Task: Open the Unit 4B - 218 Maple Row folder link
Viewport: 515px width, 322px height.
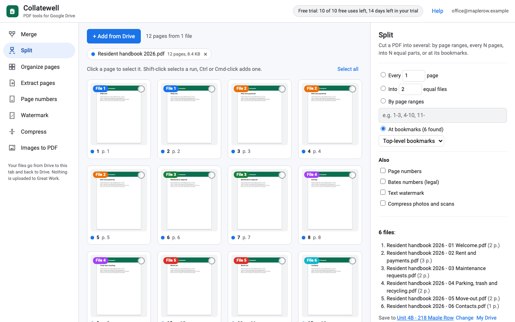Action: coord(425,318)
